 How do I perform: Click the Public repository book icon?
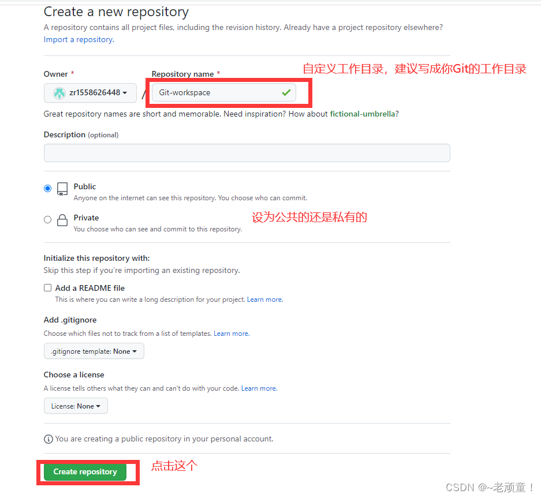tap(62, 189)
